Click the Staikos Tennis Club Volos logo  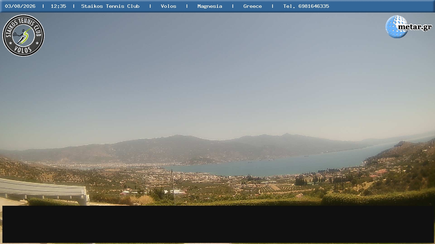pos(23,36)
